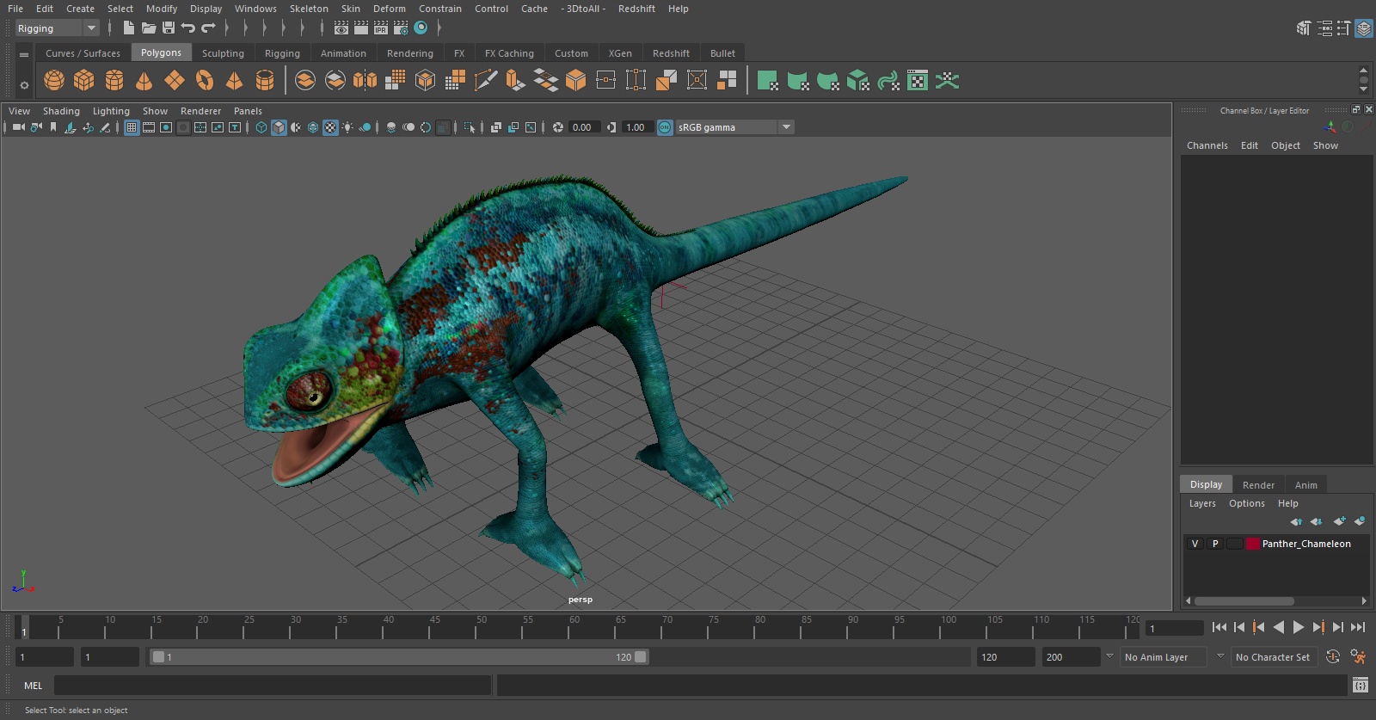1376x720 pixels.
Task: Click the Mirror geometry shelf icon
Action: [x=365, y=81]
